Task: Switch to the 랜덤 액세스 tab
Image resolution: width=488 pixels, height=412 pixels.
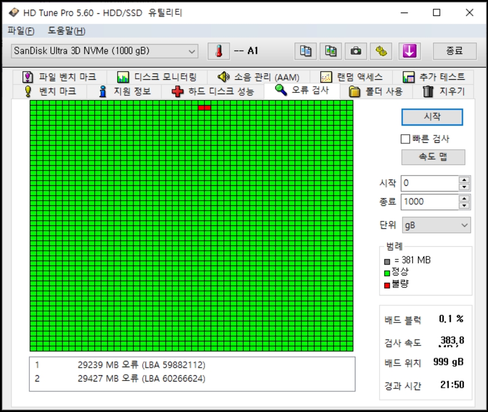Action: pyautogui.click(x=351, y=77)
